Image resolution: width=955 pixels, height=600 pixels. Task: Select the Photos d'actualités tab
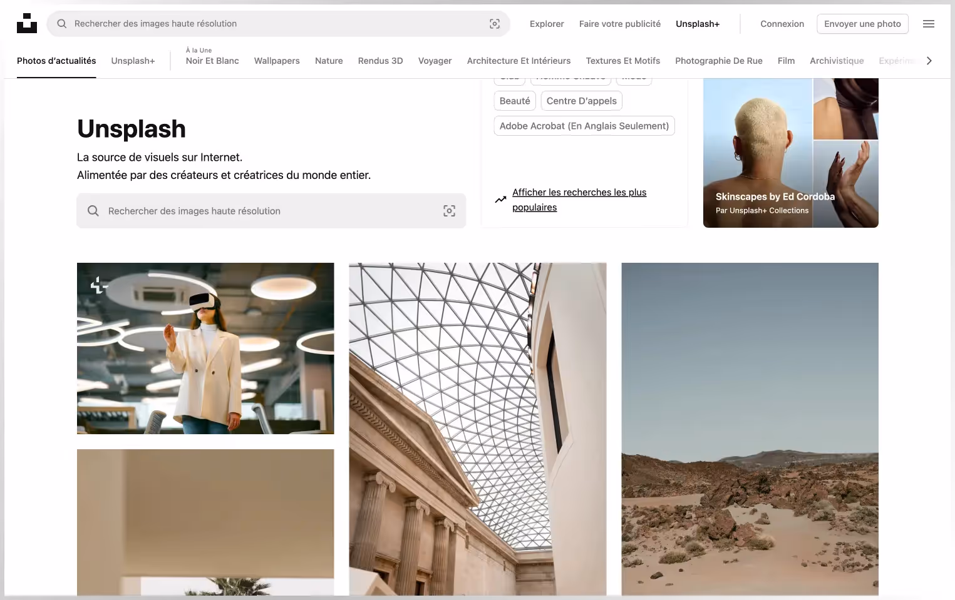tap(56, 61)
